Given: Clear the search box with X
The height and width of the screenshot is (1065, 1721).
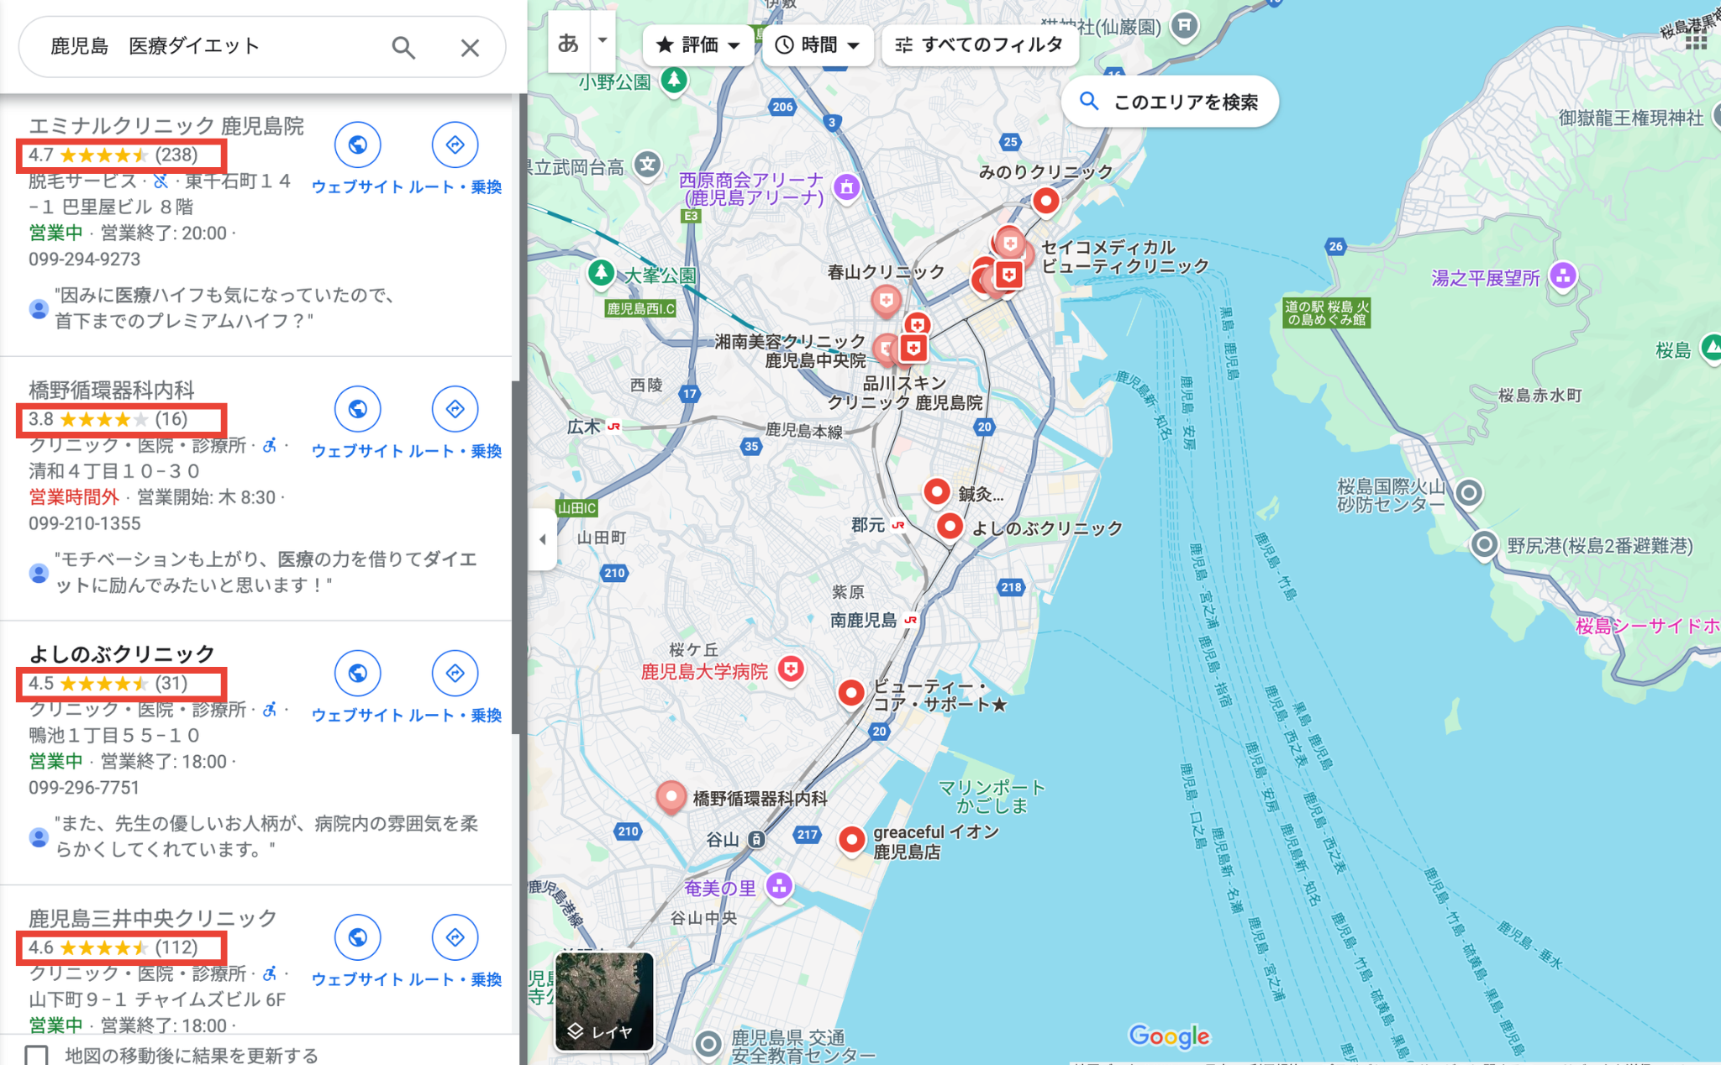Looking at the screenshot, I should pos(470,48).
